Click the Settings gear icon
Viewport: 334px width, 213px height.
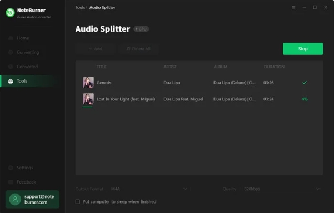pyautogui.click(x=11, y=168)
